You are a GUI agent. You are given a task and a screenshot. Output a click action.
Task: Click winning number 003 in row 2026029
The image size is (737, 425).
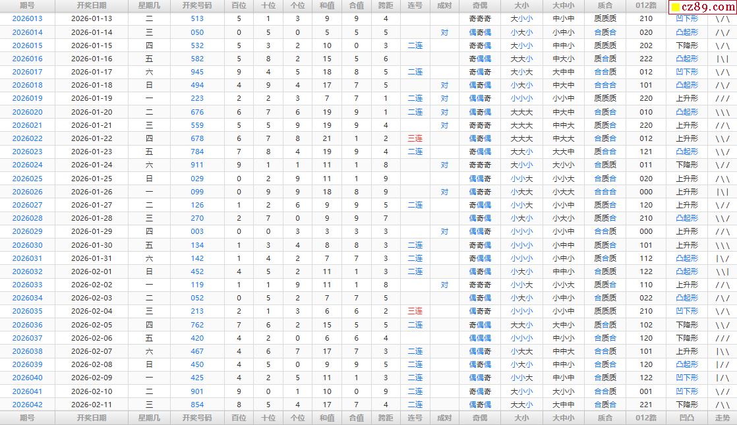tap(197, 231)
